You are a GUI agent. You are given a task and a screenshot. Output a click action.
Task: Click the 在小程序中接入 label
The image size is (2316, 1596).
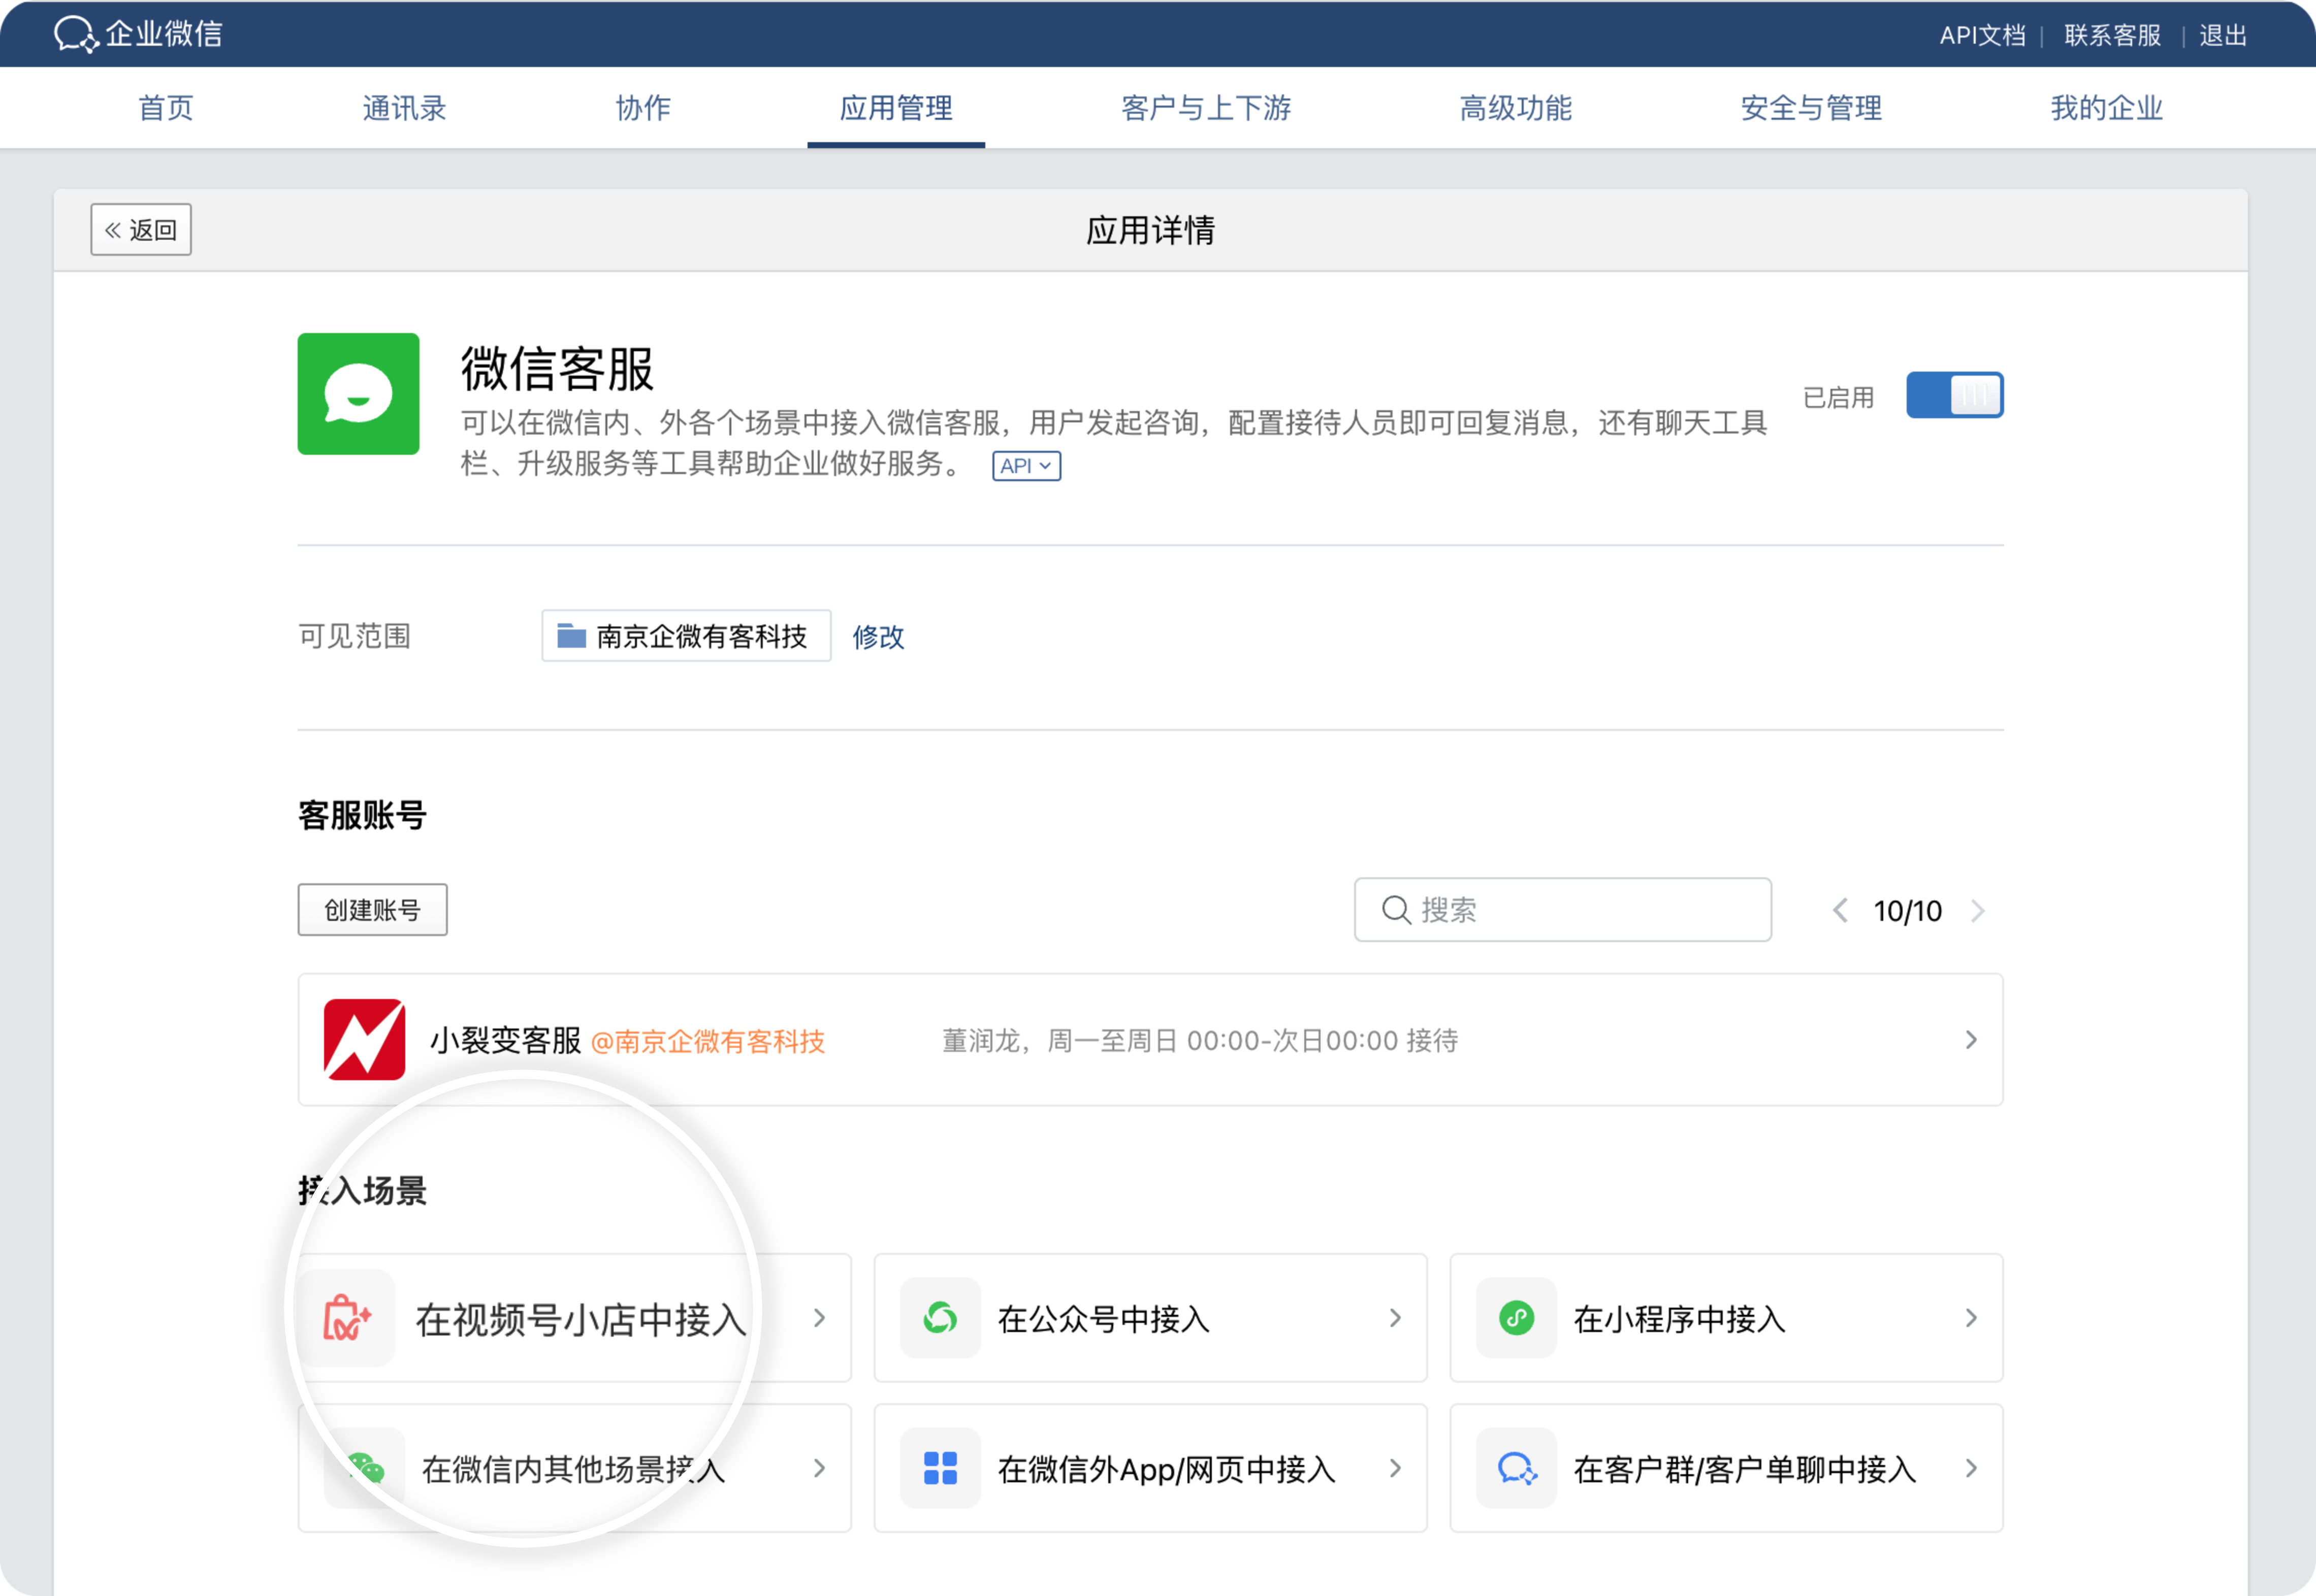click(1680, 1319)
